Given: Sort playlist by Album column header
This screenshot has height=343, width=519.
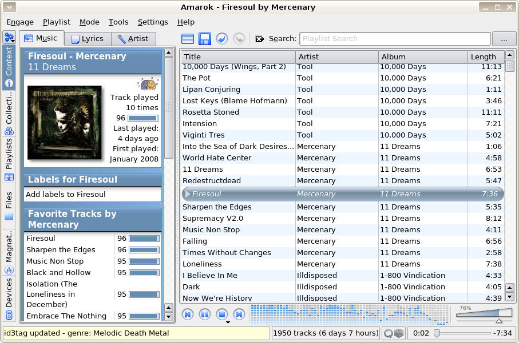Looking at the screenshot, I should (423, 57).
